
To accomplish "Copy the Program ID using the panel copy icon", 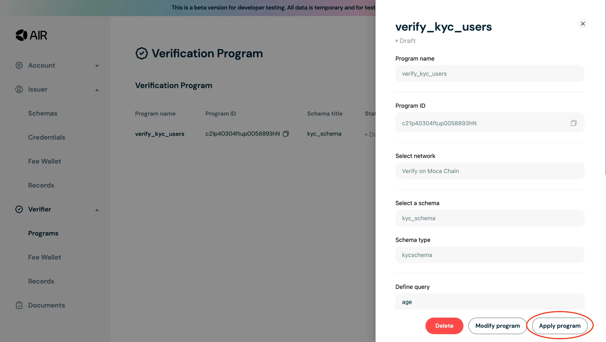I will click(574, 123).
